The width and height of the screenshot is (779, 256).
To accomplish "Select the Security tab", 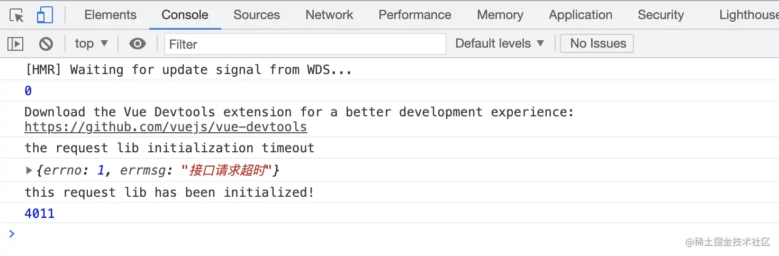I will (660, 15).
